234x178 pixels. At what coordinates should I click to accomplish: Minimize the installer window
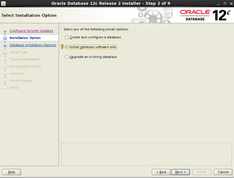(x=218, y=4)
